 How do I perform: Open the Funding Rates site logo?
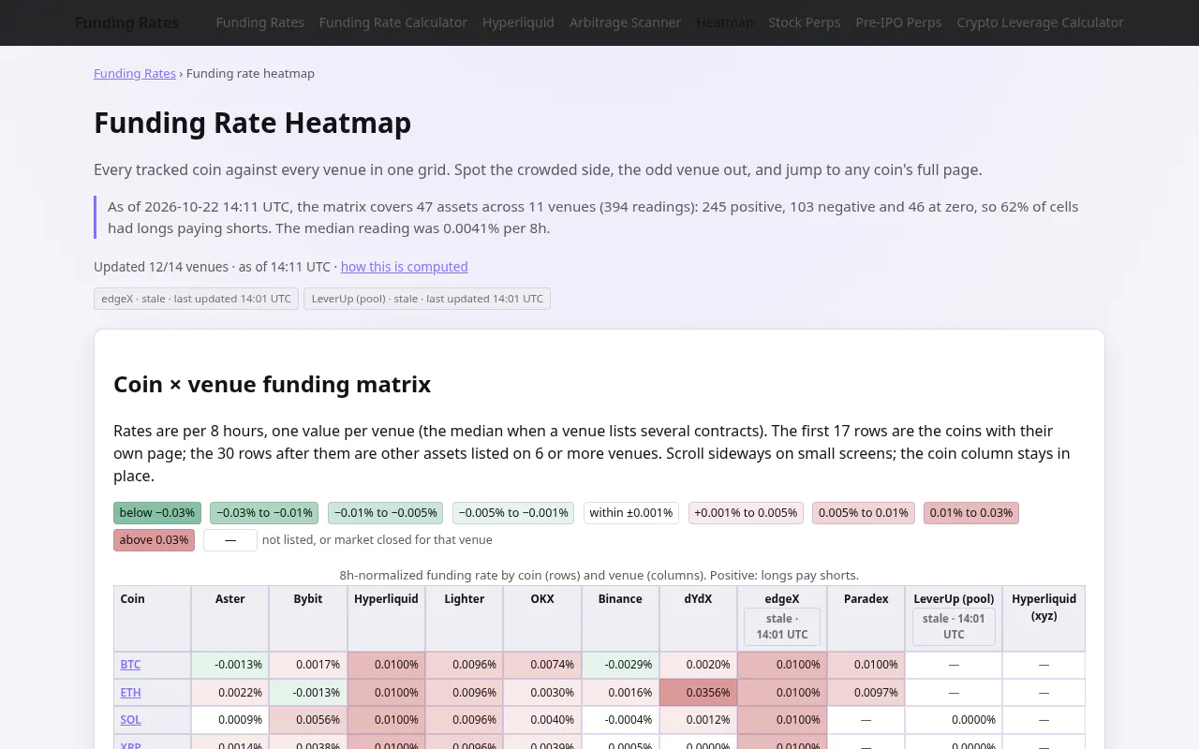coord(126,22)
